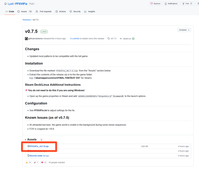Click the github-actions avatar icon
The image size is (199, 169).
tap(27, 38)
